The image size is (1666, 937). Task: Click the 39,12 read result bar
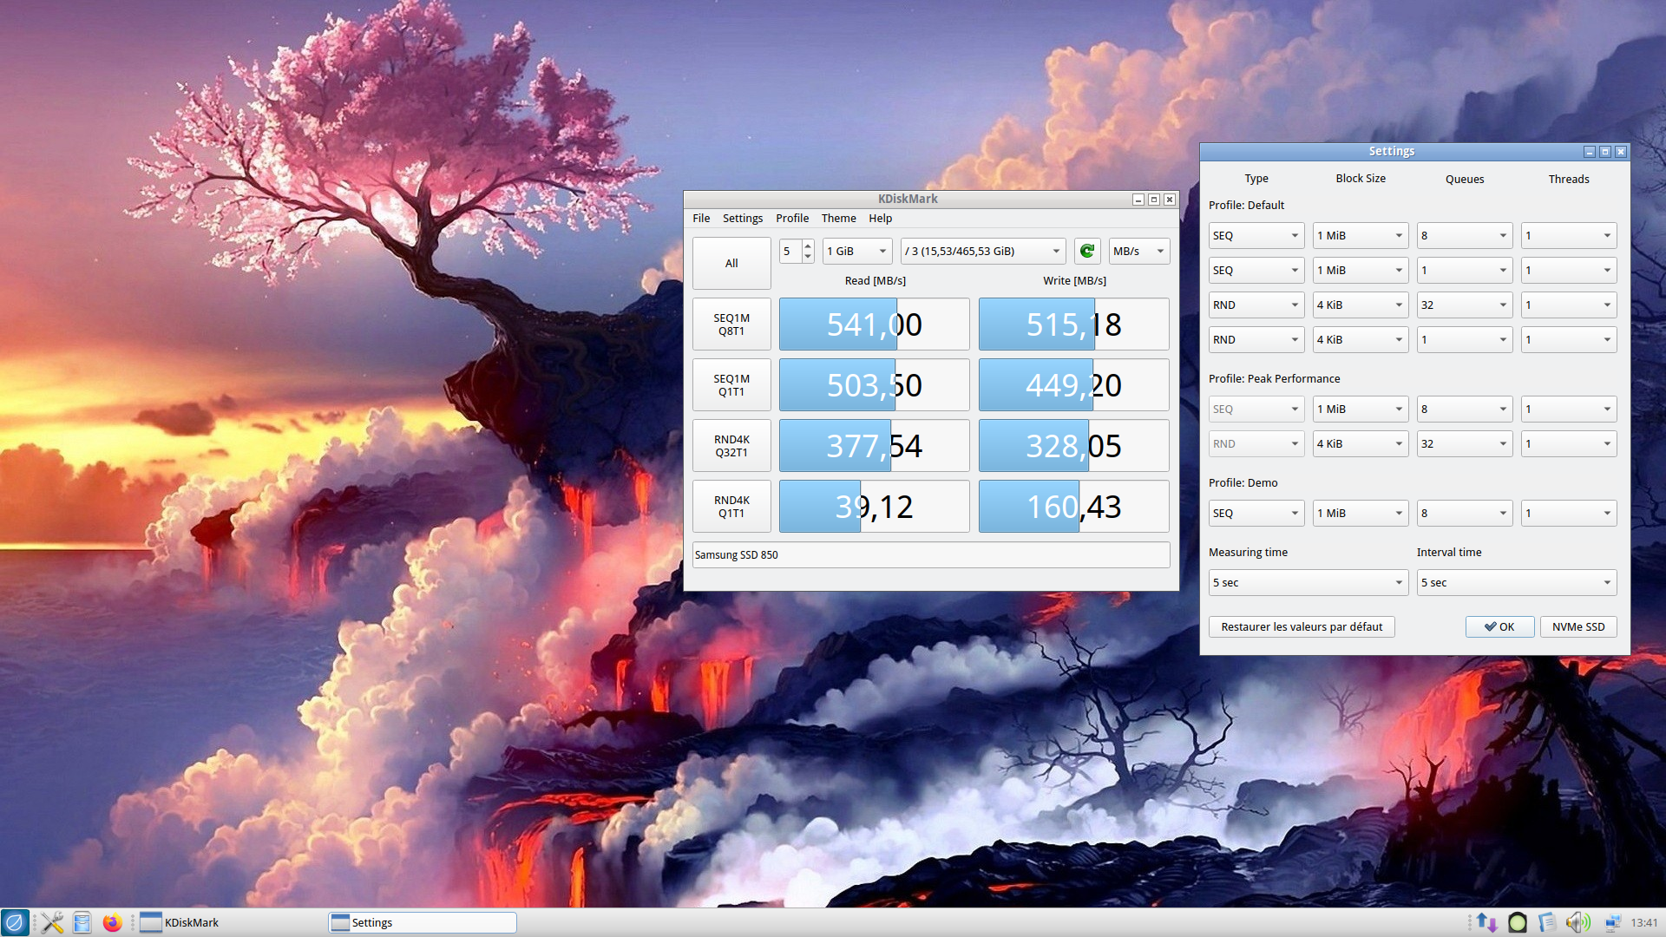875,507
